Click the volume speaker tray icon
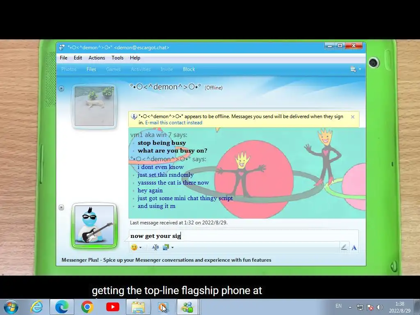420x315 pixels. [379, 307]
